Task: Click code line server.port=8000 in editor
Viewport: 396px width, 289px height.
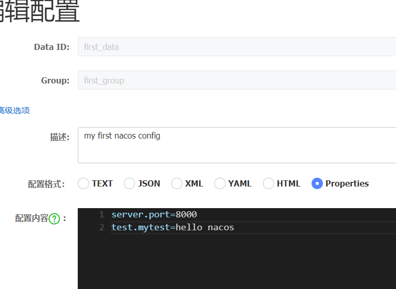Action: click(x=154, y=214)
